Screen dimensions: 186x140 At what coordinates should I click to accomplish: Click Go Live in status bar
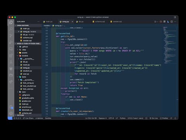click(154, 118)
